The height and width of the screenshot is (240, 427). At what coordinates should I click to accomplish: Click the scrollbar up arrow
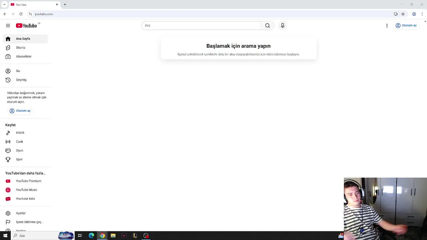(425, 21)
